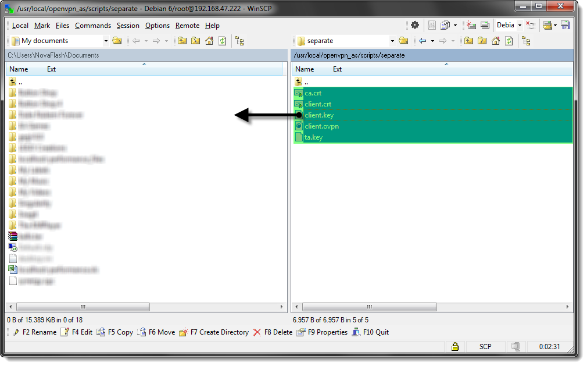Click the remote open directory folder icon
This screenshot has width=587, height=366.
[403, 41]
